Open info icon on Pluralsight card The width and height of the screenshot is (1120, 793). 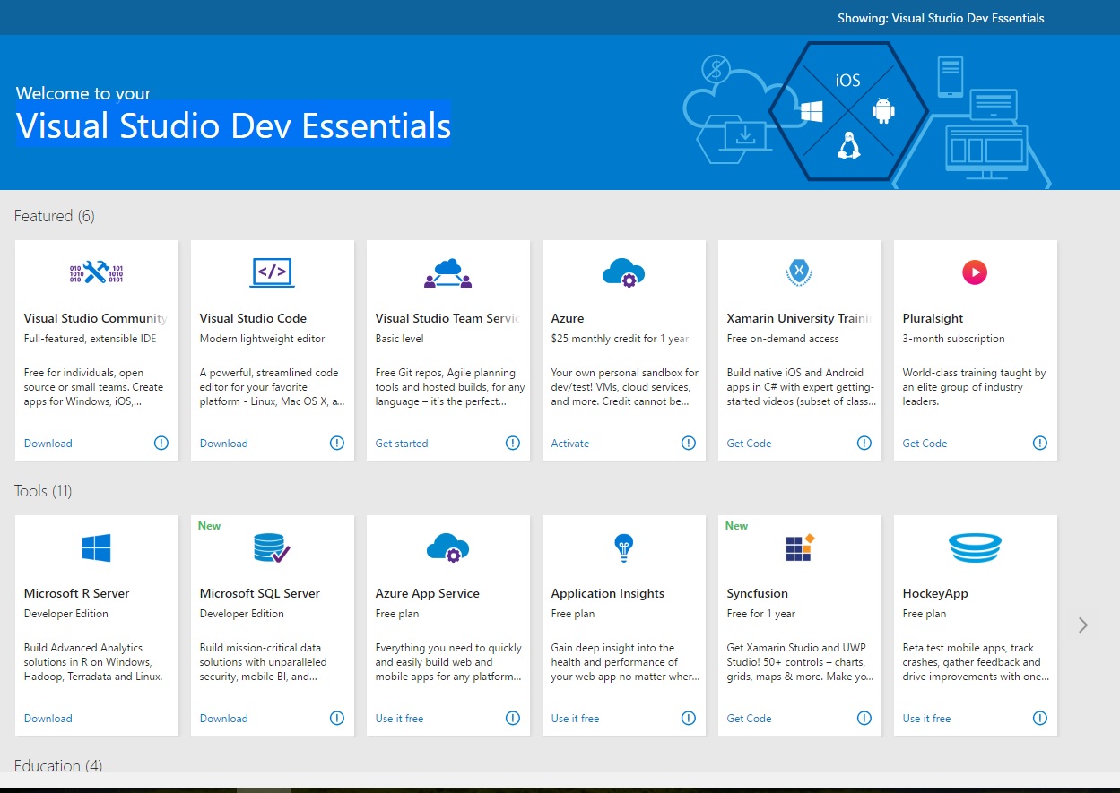(x=1040, y=443)
